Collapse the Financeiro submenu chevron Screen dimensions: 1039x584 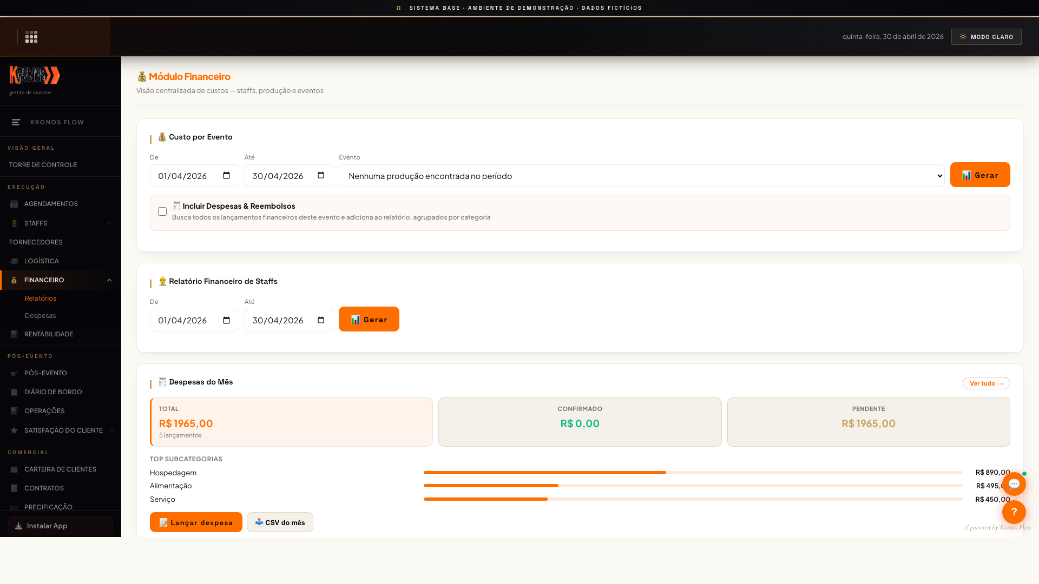(x=109, y=280)
